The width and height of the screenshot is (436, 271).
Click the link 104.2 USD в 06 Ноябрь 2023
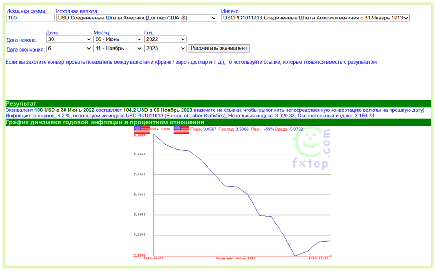[158, 110]
